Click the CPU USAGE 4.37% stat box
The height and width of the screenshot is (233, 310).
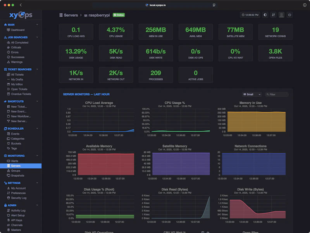pos(116,32)
